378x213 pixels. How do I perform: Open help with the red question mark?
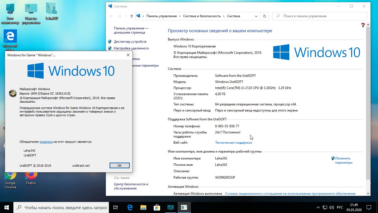pyautogui.click(x=363, y=25)
